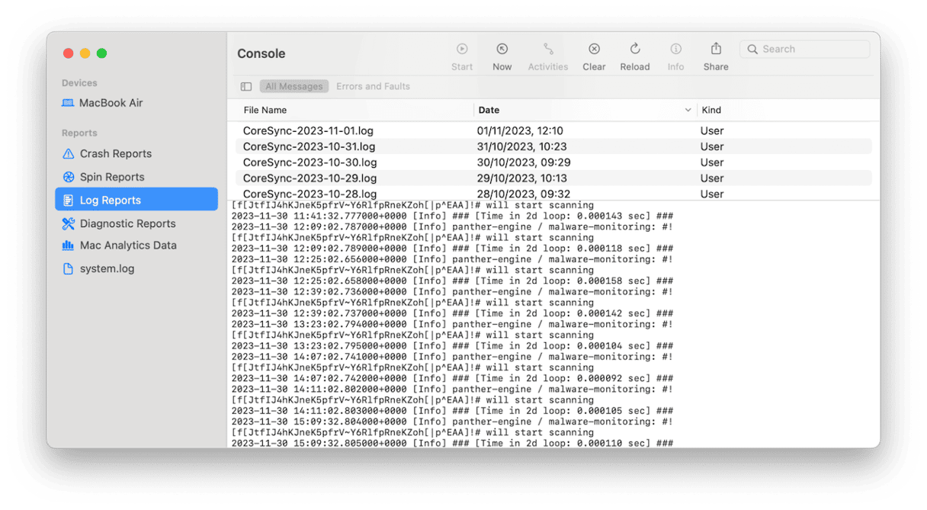Toggle the Date column sort chevron
This screenshot has width=927, height=510.
point(688,111)
